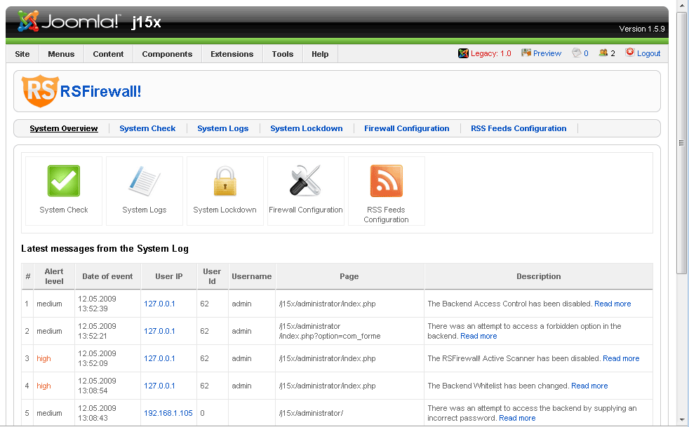Screen dimensions: 689x427
Task: Click the vertical scrollbar thumb
Action: tap(681, 143)
